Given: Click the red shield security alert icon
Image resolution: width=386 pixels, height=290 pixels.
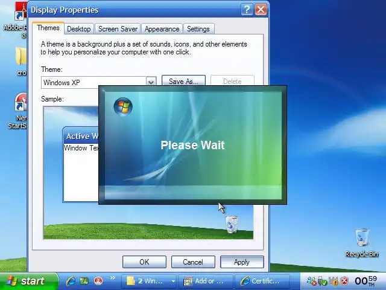Looking at the screenshot, I should point(344,281).
